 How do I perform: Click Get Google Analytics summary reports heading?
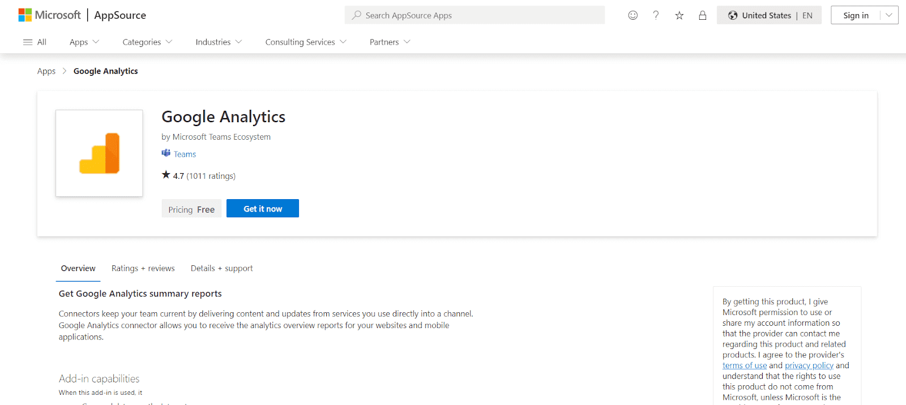coord(140,294)
